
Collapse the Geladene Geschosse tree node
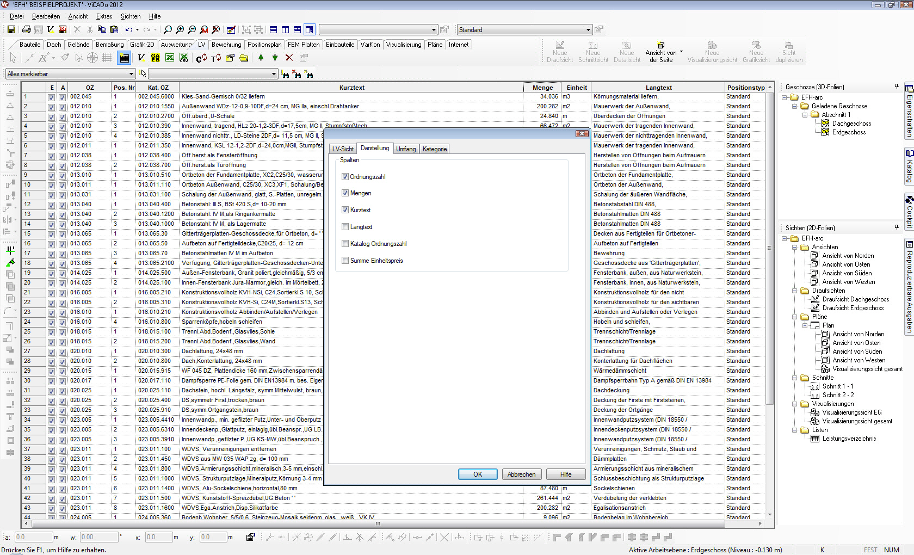(x=794, y=106)
